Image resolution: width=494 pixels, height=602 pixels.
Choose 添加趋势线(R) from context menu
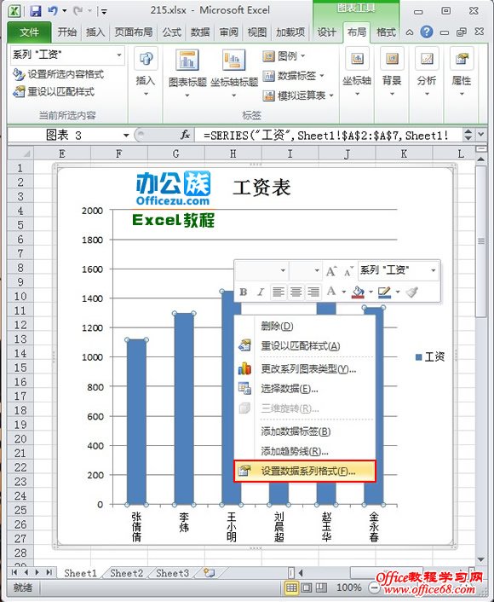[x=305, y=452]
